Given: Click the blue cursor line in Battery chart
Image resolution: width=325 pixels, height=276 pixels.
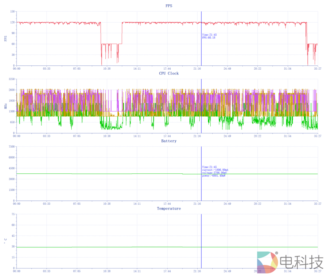Looking at the screenshot, I should click(201, 188).
